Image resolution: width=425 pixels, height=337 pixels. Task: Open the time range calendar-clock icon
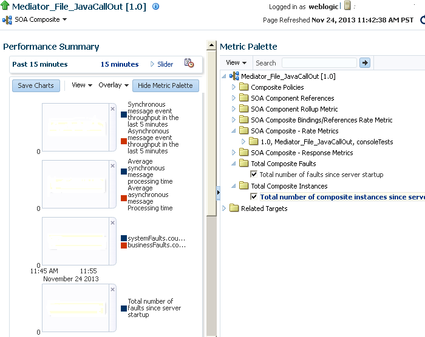click(x=189, y=63)
